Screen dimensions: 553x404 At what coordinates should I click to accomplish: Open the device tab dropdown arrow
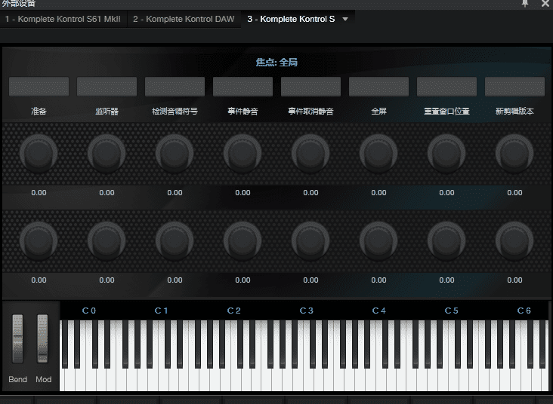tap(345, 19)
